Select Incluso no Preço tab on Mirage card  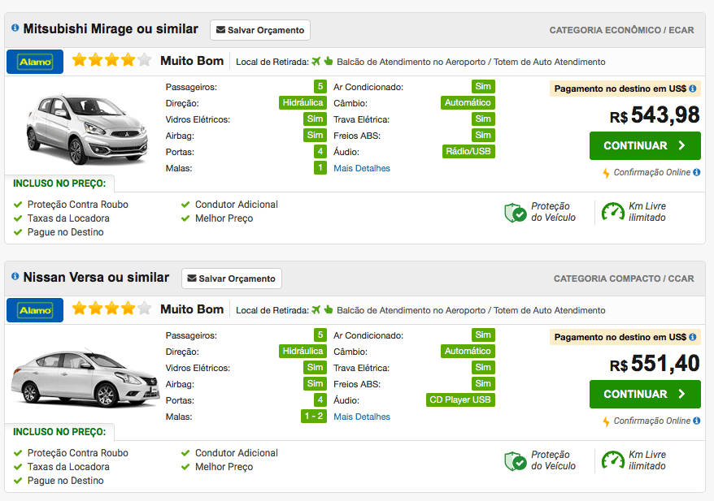pos(59,184)
